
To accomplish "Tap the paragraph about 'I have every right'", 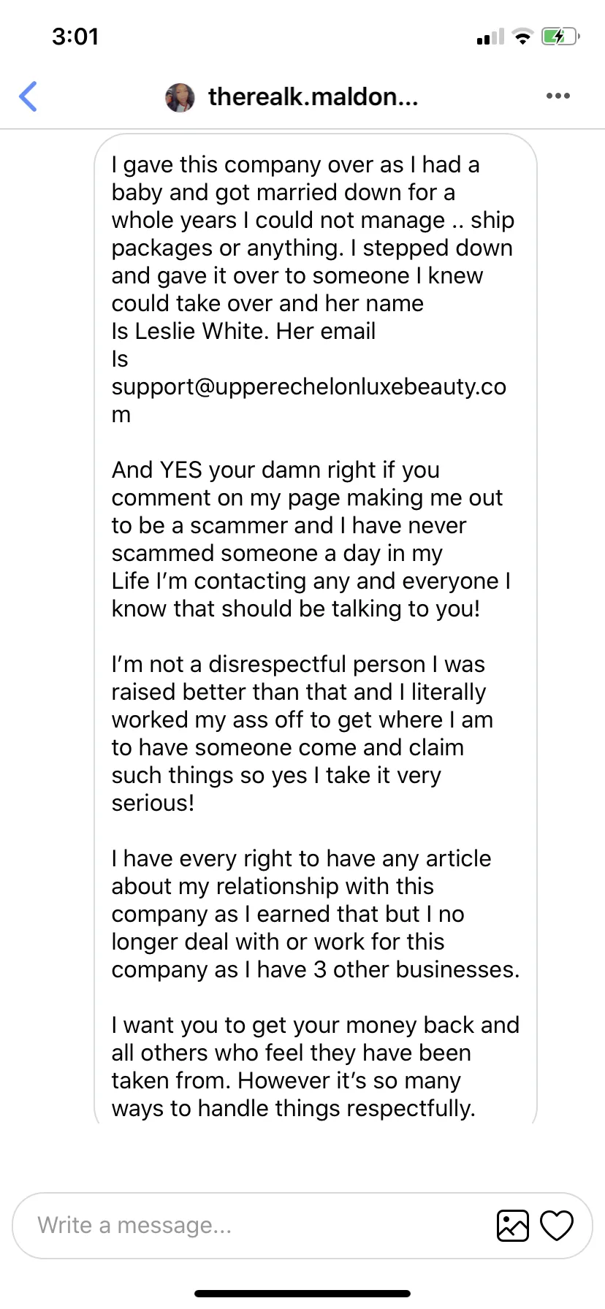I will (315, 914).
